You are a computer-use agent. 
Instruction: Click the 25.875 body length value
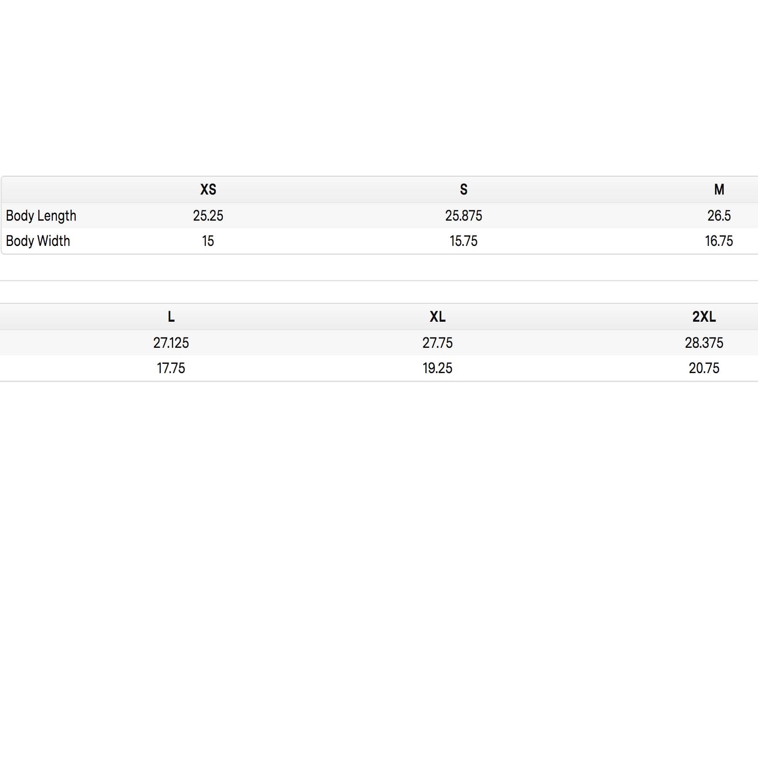464,216
